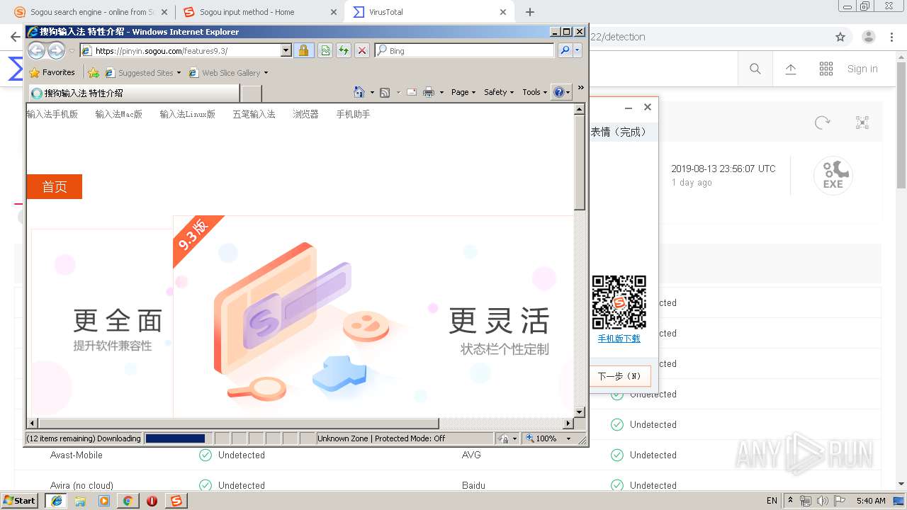Open recent pages dropdown arrow
907x510 pixels.
pos(72,51)
